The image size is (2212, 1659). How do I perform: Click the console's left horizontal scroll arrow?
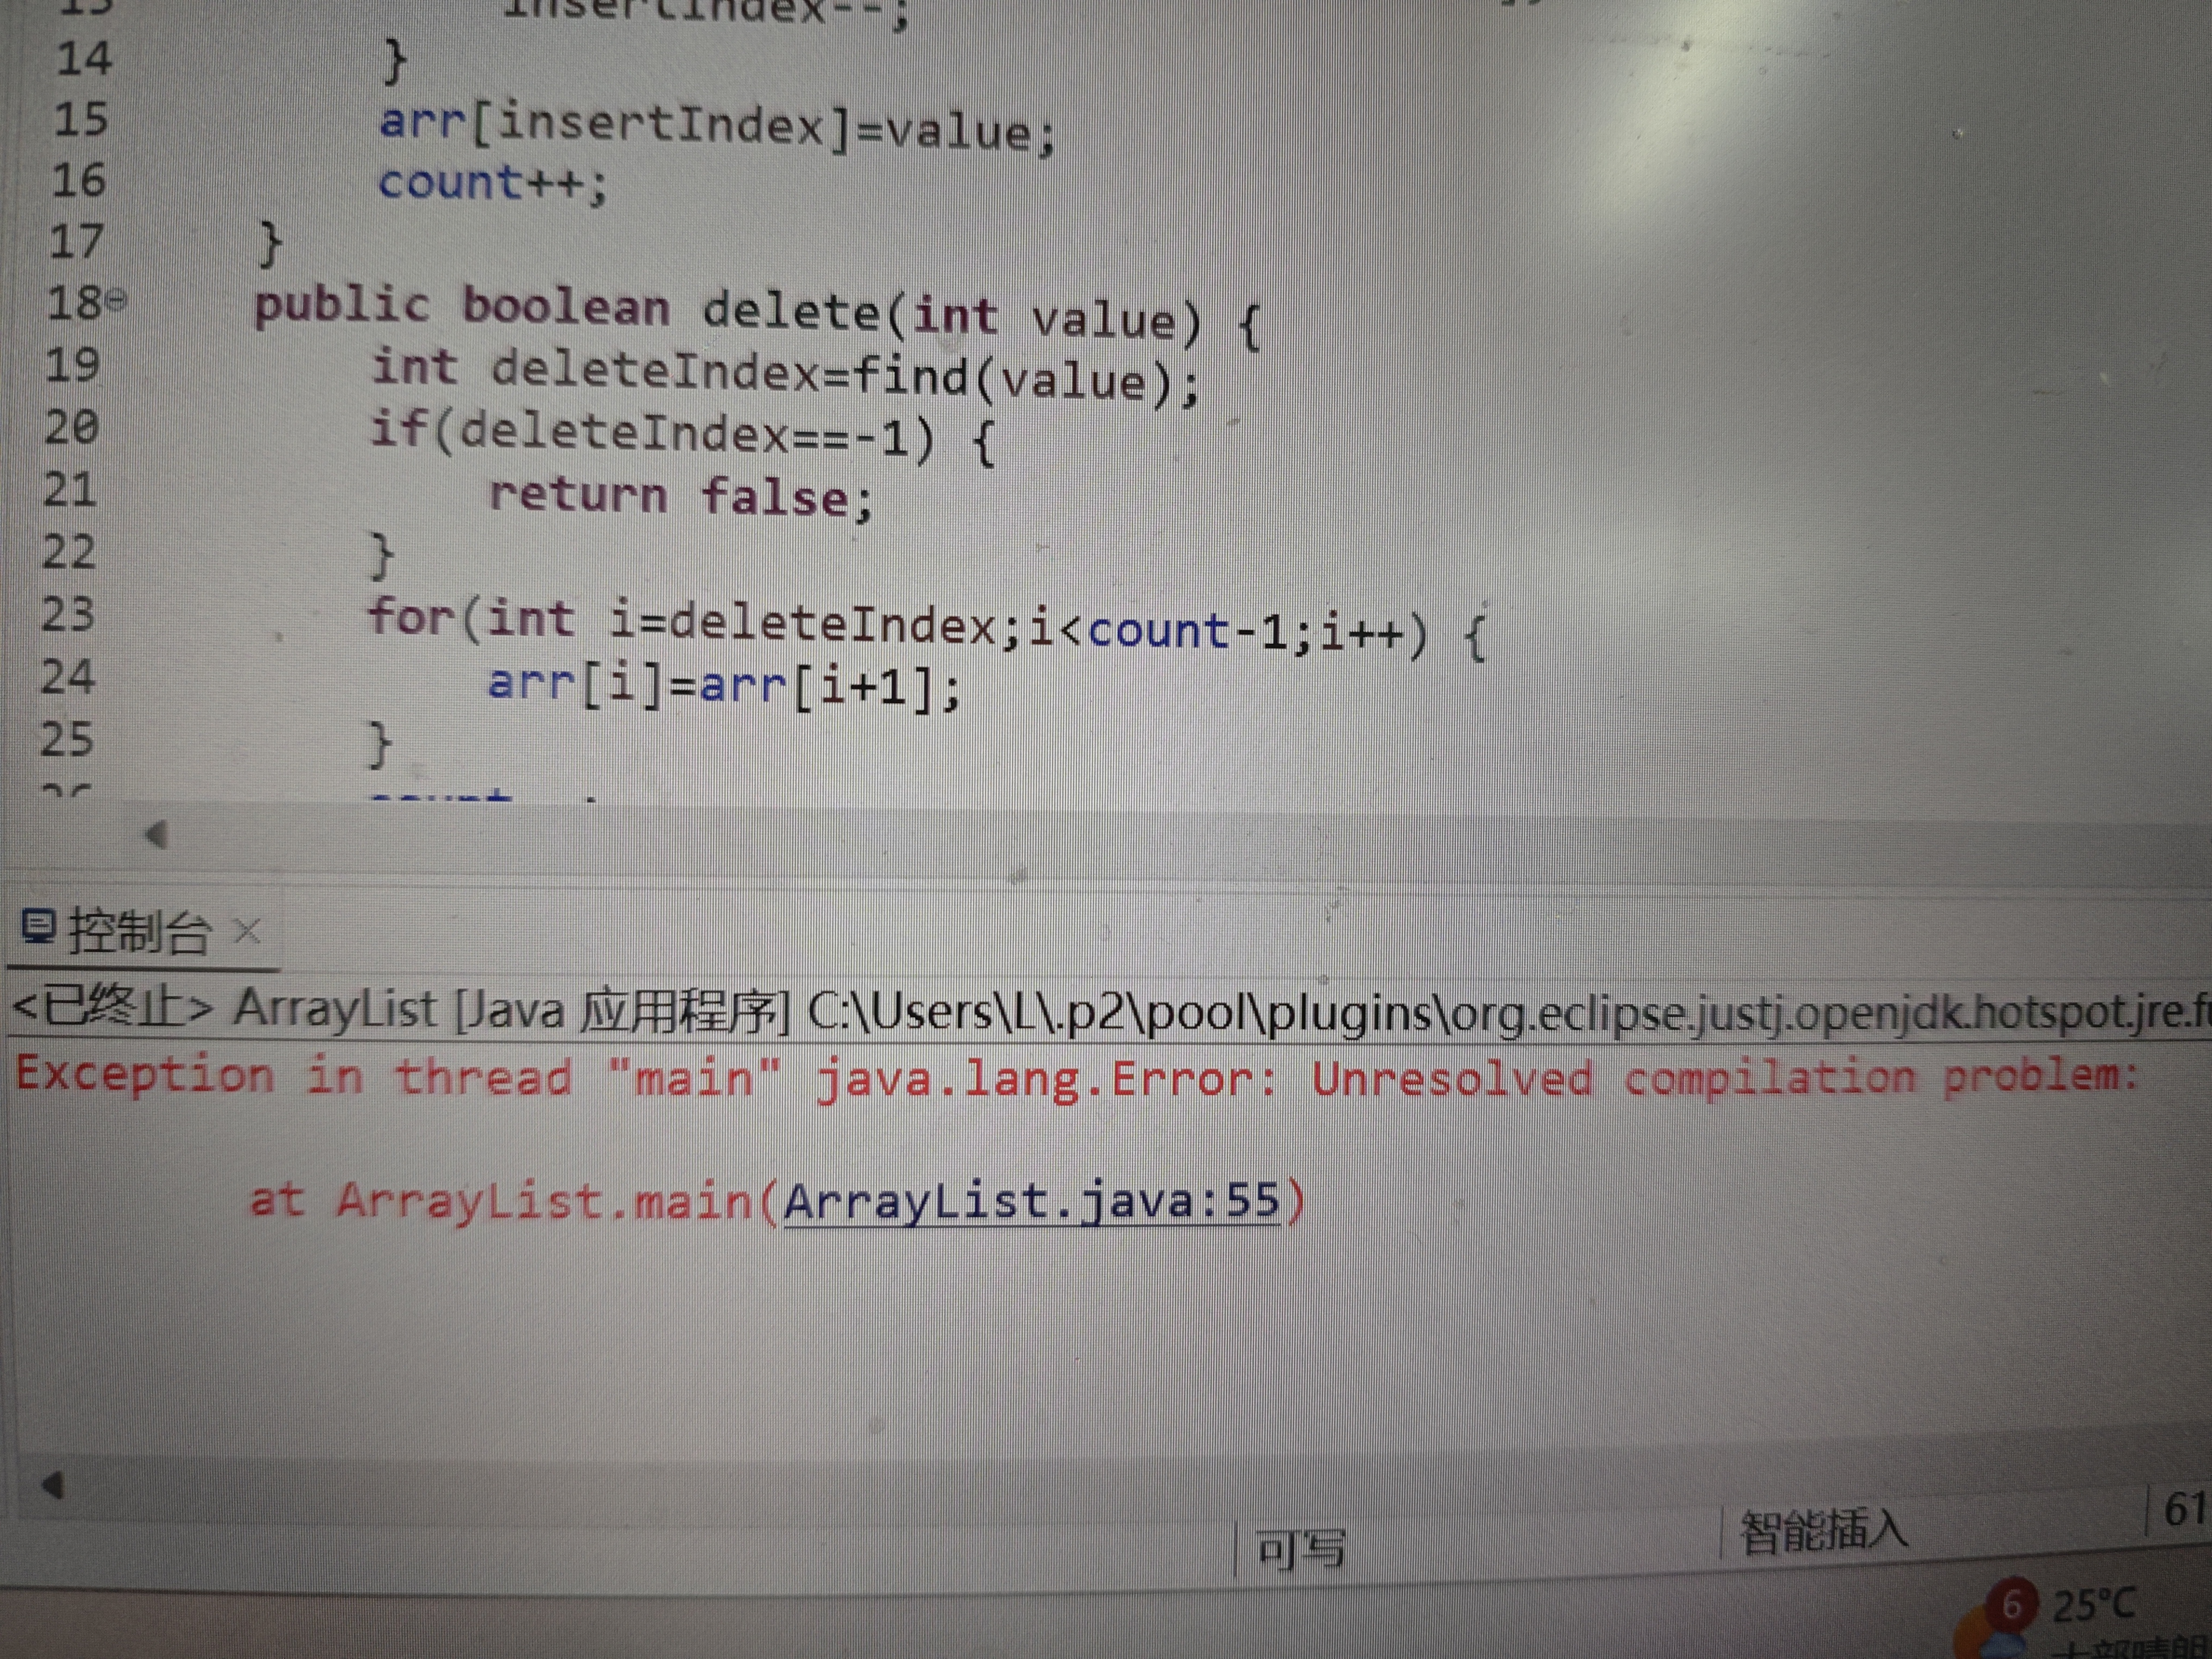pos(53,1485)
